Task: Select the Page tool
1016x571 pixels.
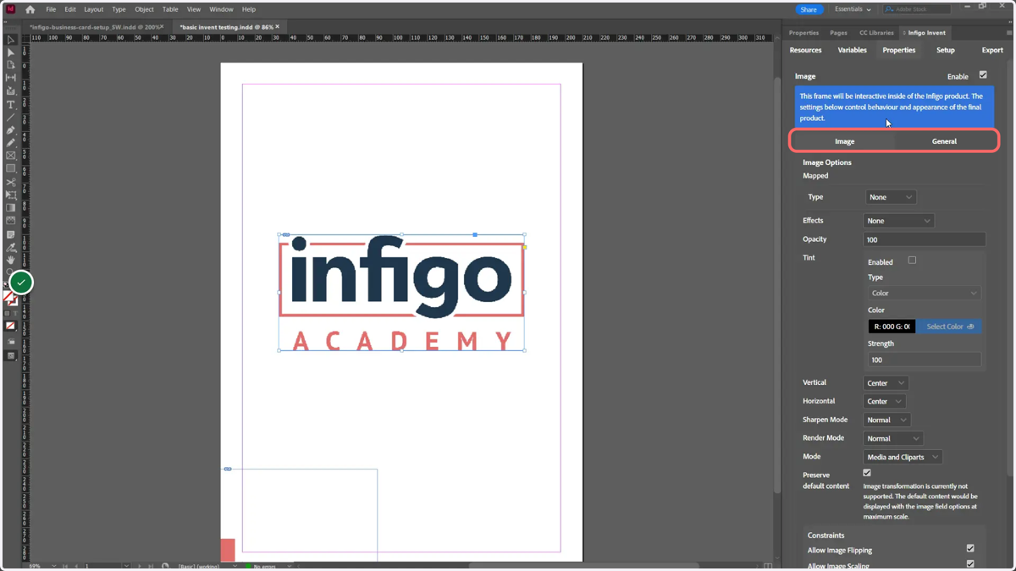Action: click(x=11, y=65)
